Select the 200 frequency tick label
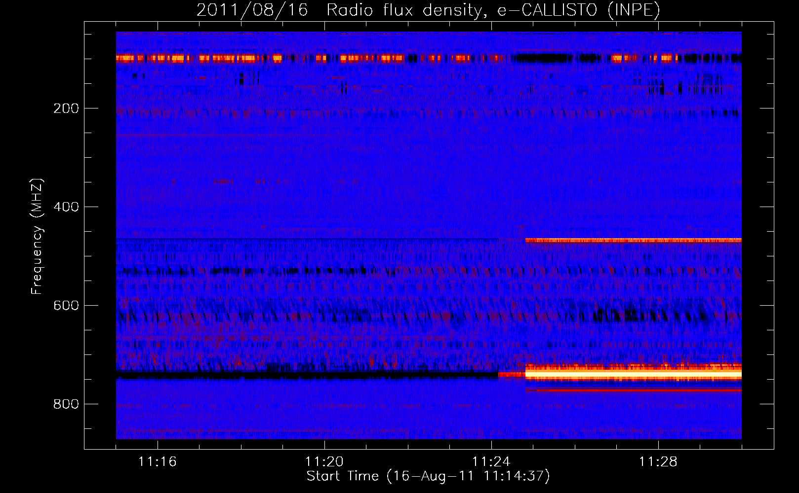 (x=66, y=108)
